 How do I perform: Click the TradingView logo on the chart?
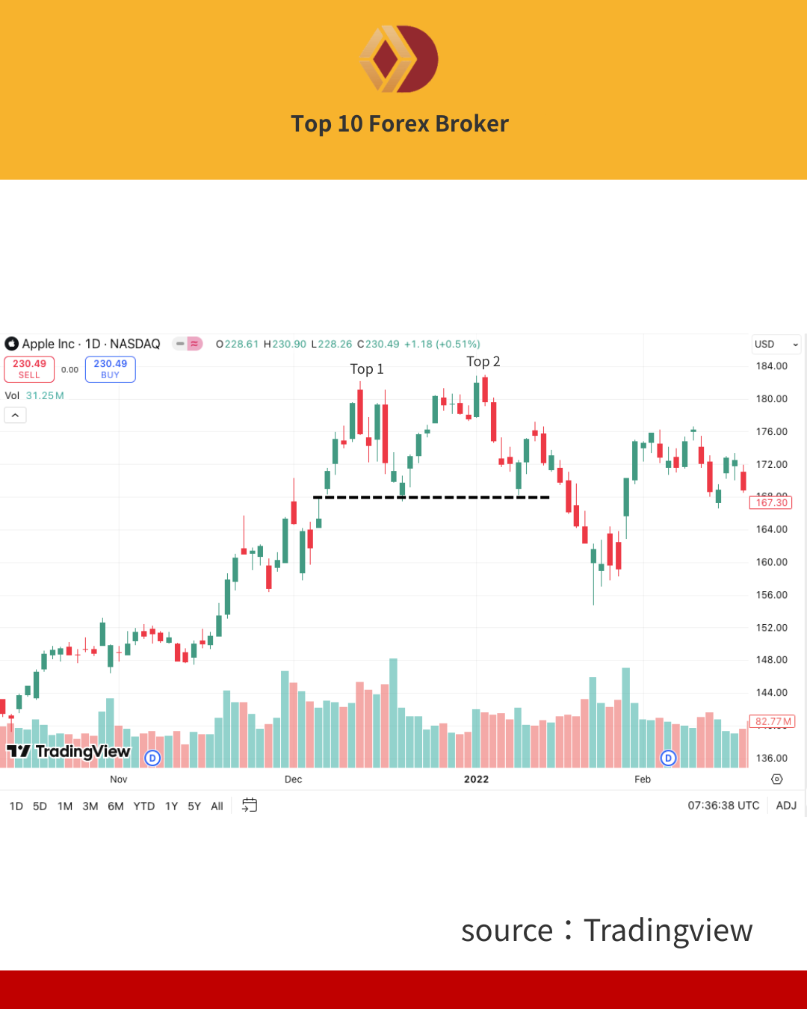pyautogui.click(x=68, y=751)
